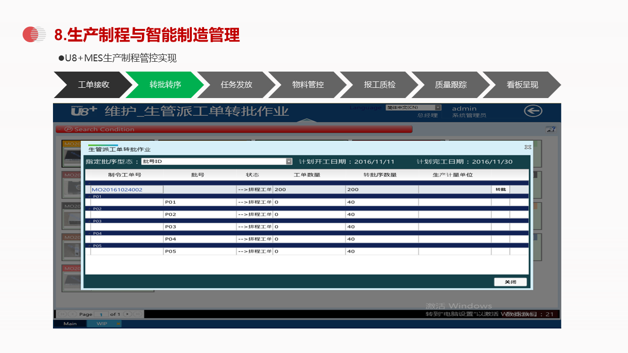Click the 排程工单 status in row P05
This screenshot has width=628, height=353.
(255, 251)
